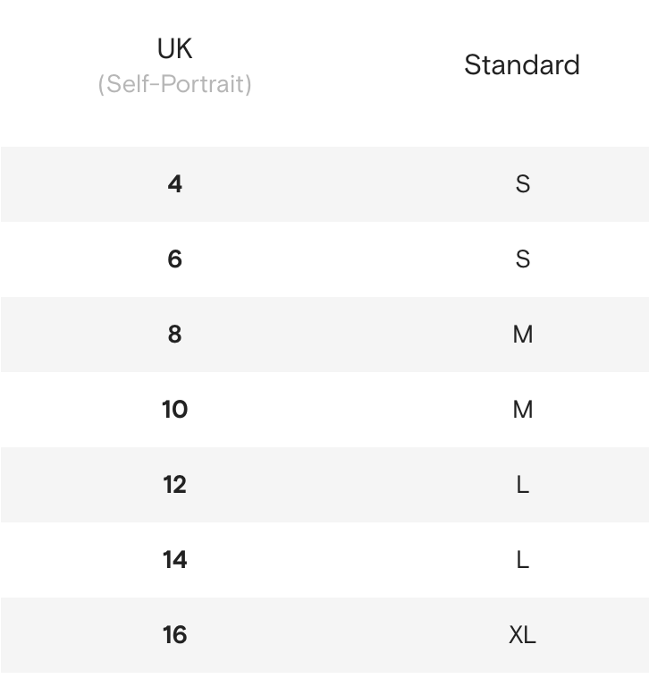Click the S value beside UK 4

tap(523, 184)
